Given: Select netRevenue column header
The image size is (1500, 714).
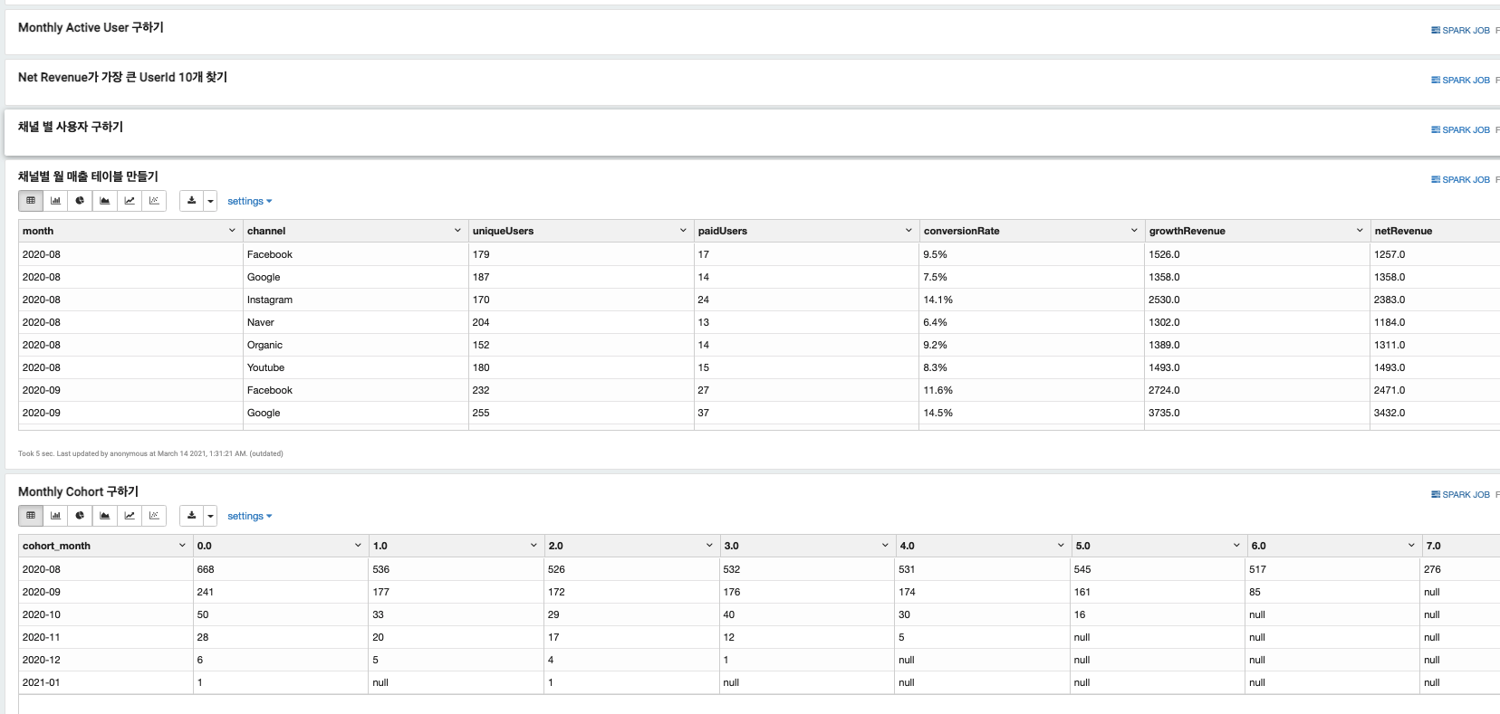Looking at the screenshot, I should click(1435, 231).
